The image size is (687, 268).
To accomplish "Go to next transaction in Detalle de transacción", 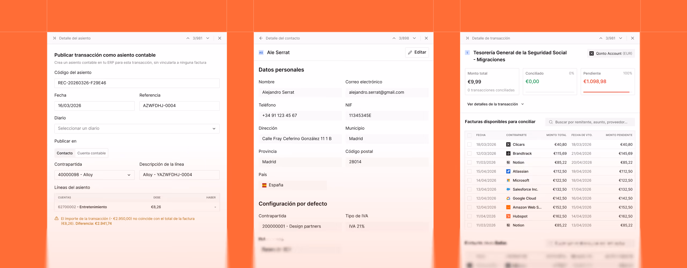I will coord(621,38).
